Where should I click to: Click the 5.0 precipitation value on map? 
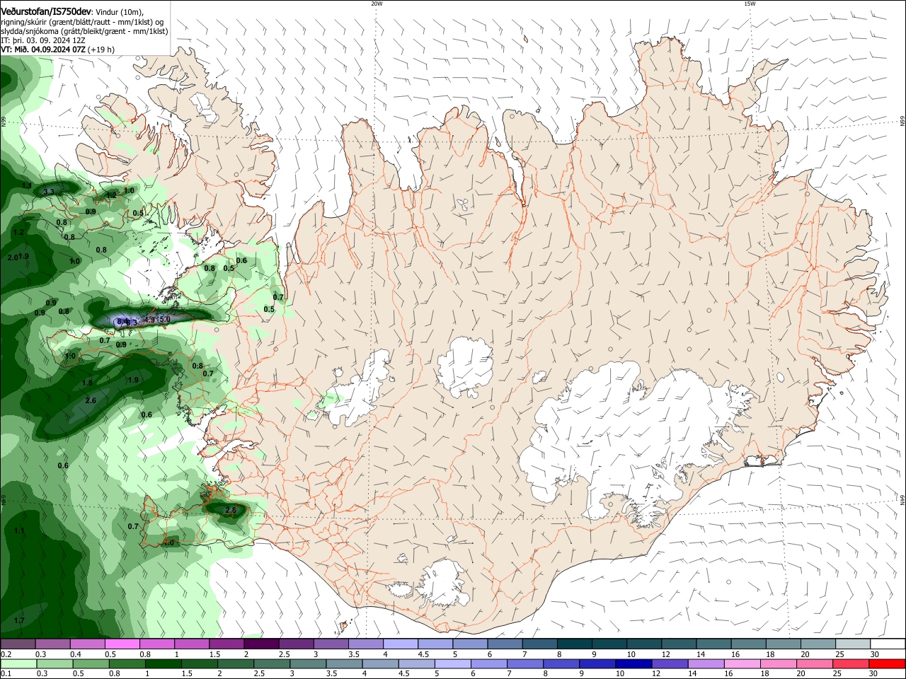point(165,320)
